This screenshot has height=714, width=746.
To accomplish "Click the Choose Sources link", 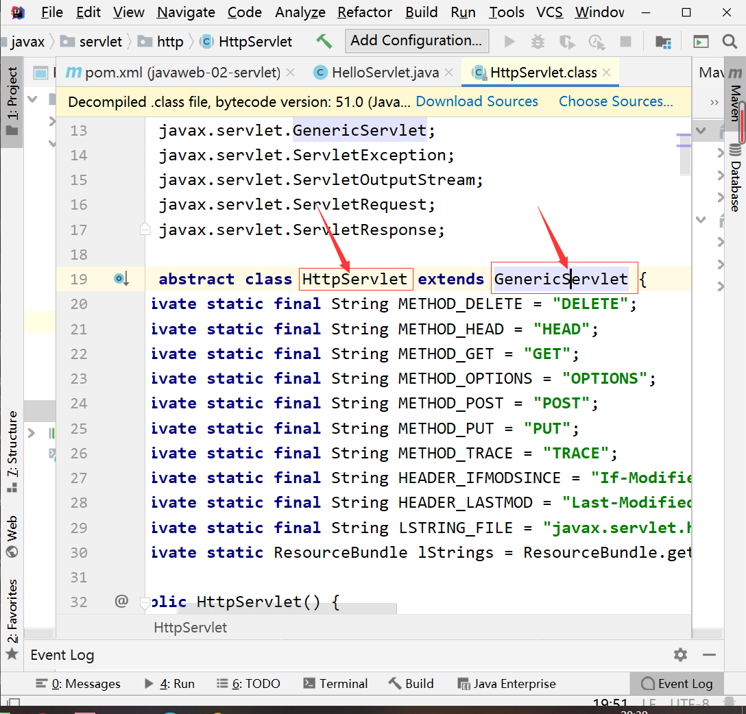I will point(616,101).
